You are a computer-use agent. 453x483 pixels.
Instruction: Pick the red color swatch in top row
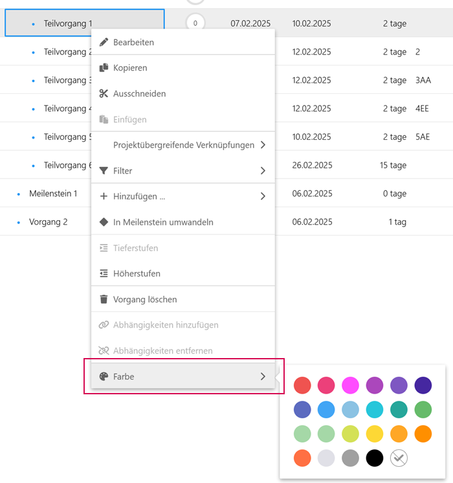click(302, 385)
